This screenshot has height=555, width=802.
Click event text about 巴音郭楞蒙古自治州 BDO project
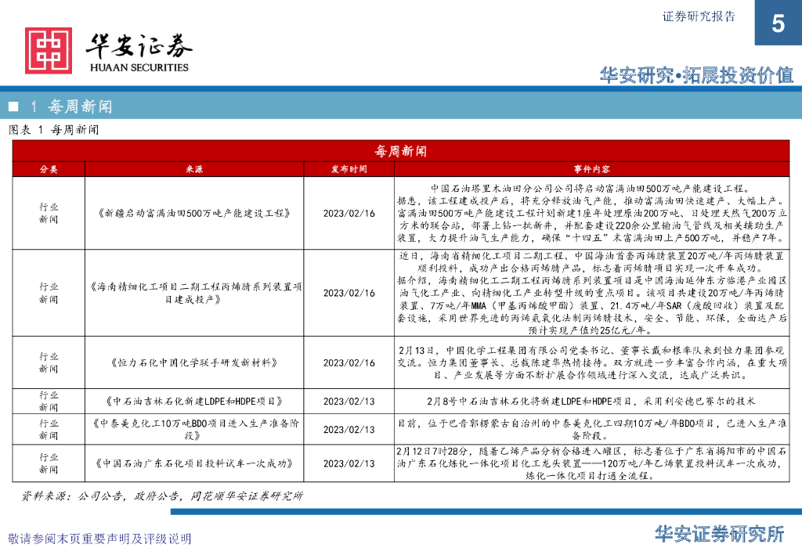(592, 429)
